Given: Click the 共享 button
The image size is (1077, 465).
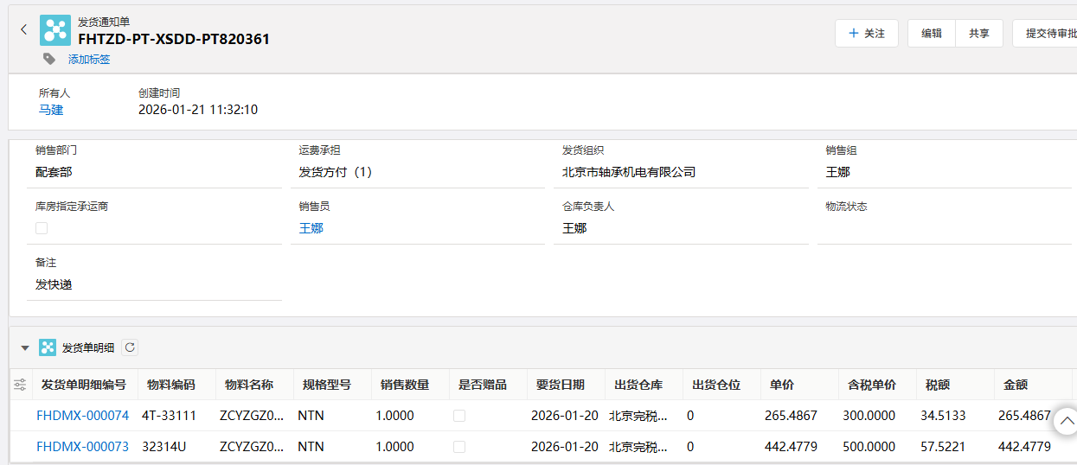Looking at the screenshot, I should coord(979,33).
